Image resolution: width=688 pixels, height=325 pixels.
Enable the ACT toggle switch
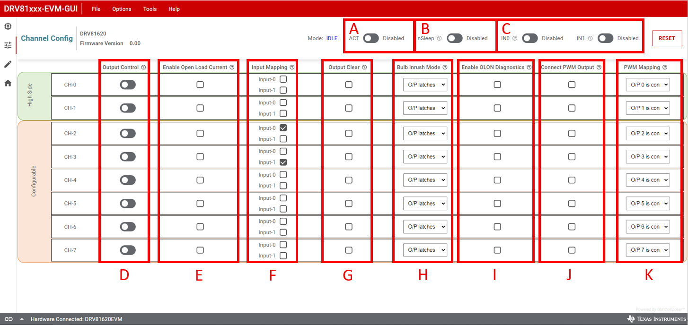pos(371,38)
